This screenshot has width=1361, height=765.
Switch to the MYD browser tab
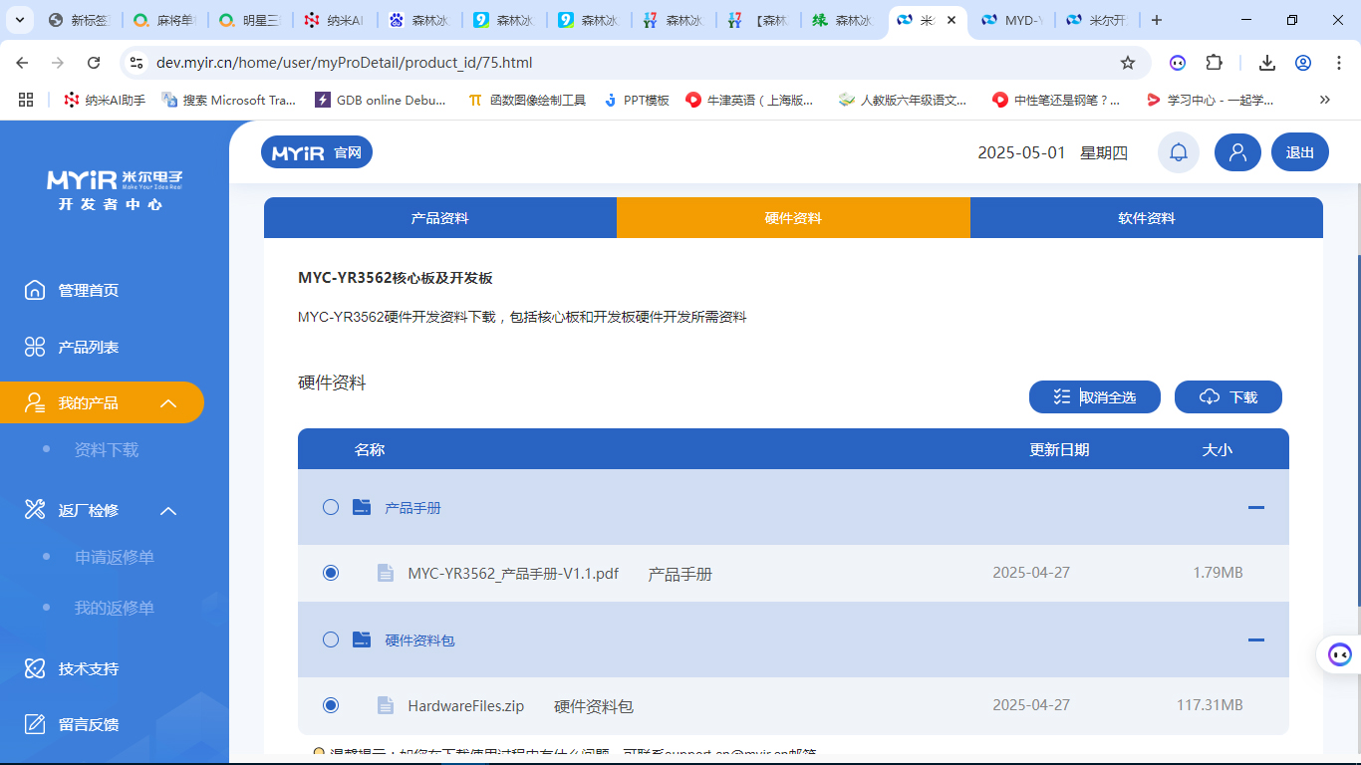coord(1012,20)
